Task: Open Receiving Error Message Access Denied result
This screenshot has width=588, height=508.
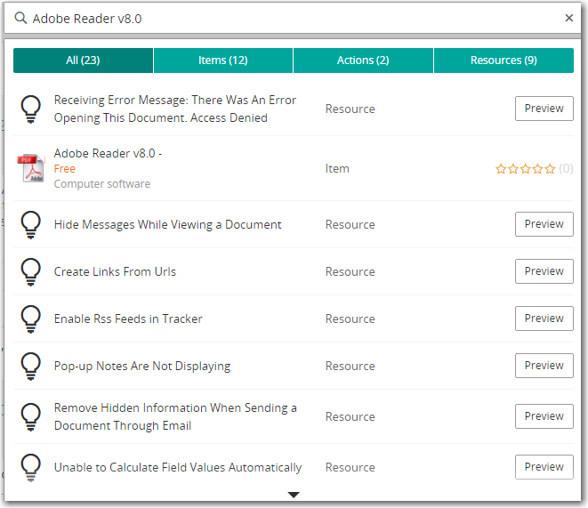Action: point(174,109)
